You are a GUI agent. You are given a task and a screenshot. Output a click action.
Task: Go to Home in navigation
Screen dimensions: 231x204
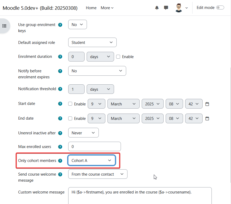tap(91, 8)
